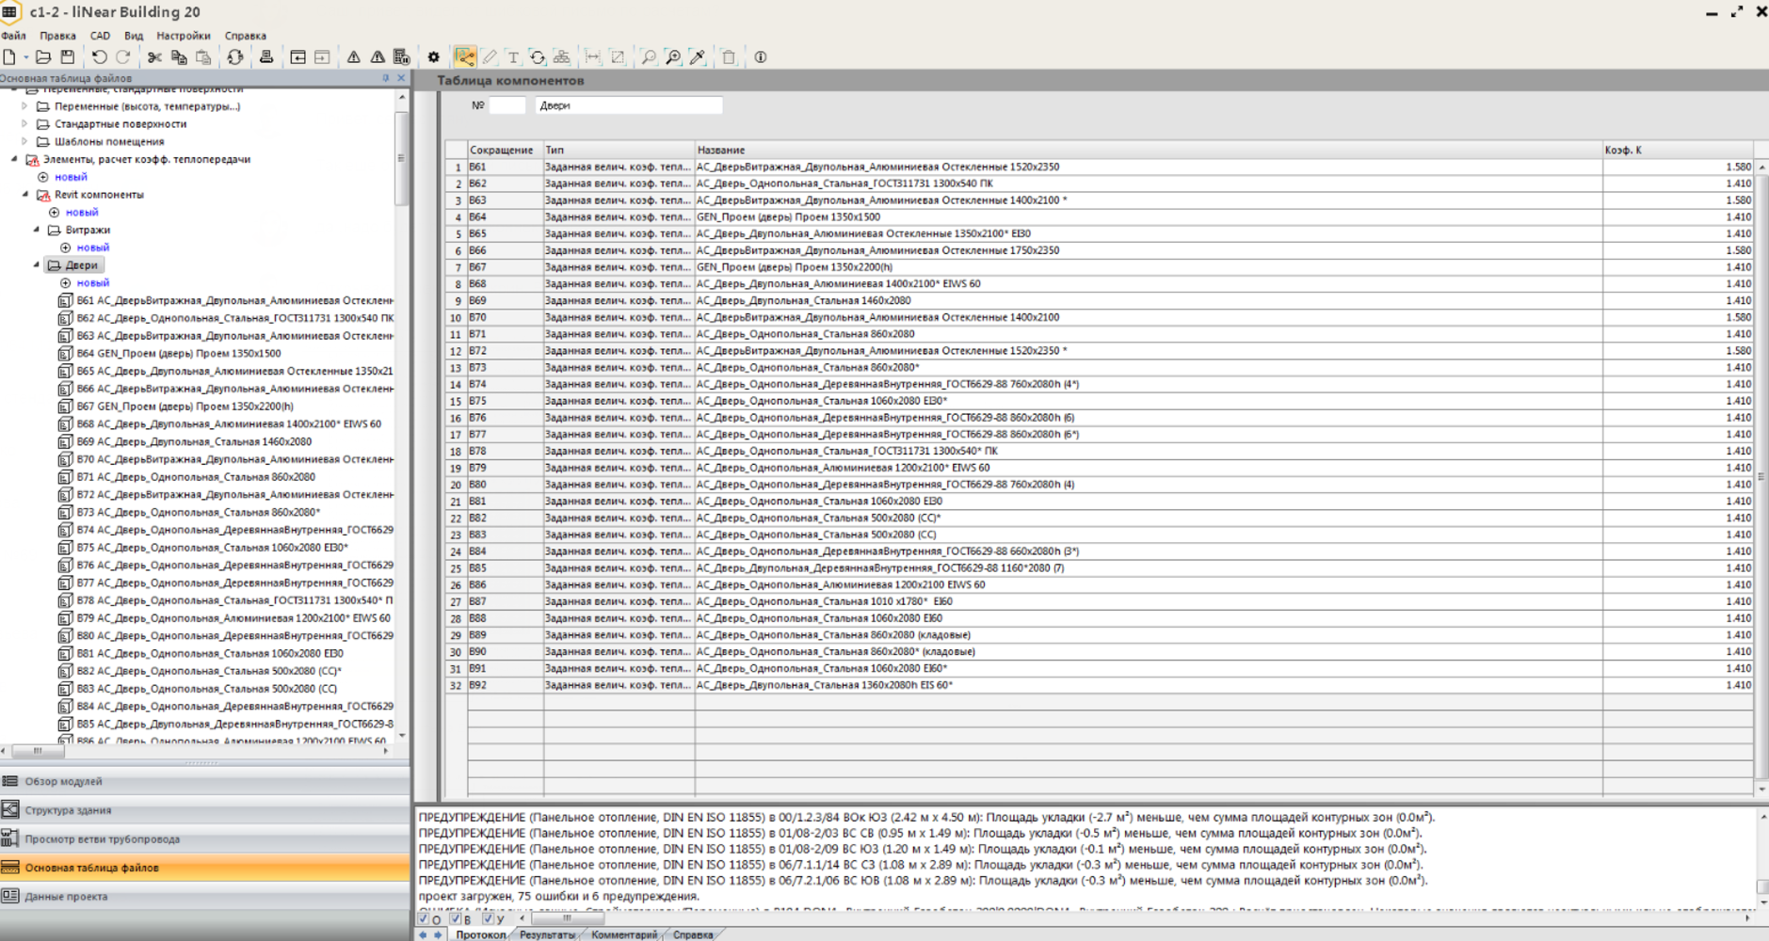Select the text tool T icon
The height and width of the screenshot is (941, 1769).
[x=513, y=57]
